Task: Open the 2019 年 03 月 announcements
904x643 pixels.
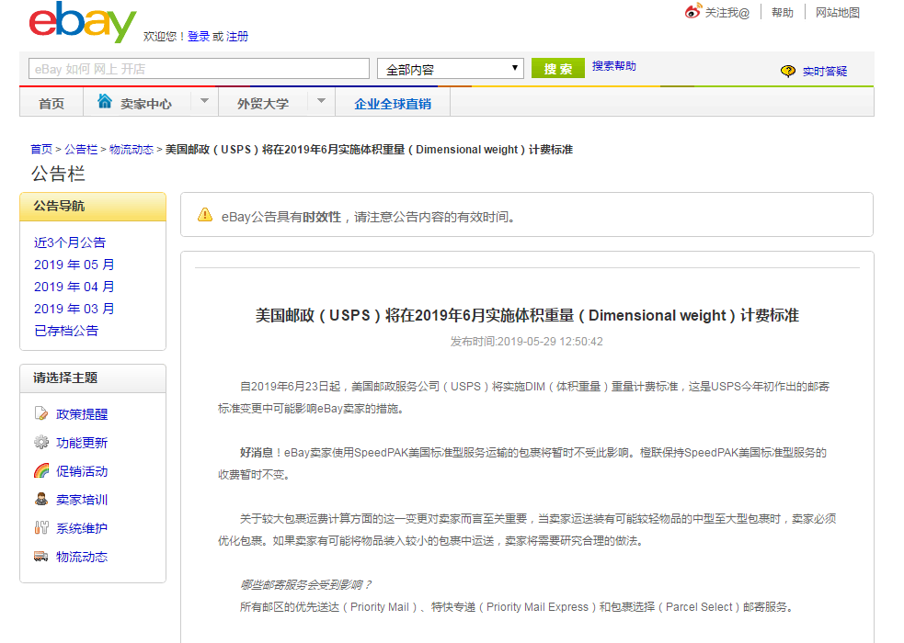Action: point(74,309)
